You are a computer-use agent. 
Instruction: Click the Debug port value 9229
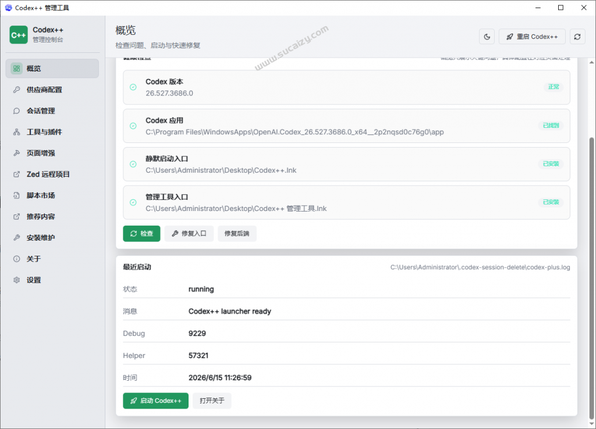click(197, 333)
